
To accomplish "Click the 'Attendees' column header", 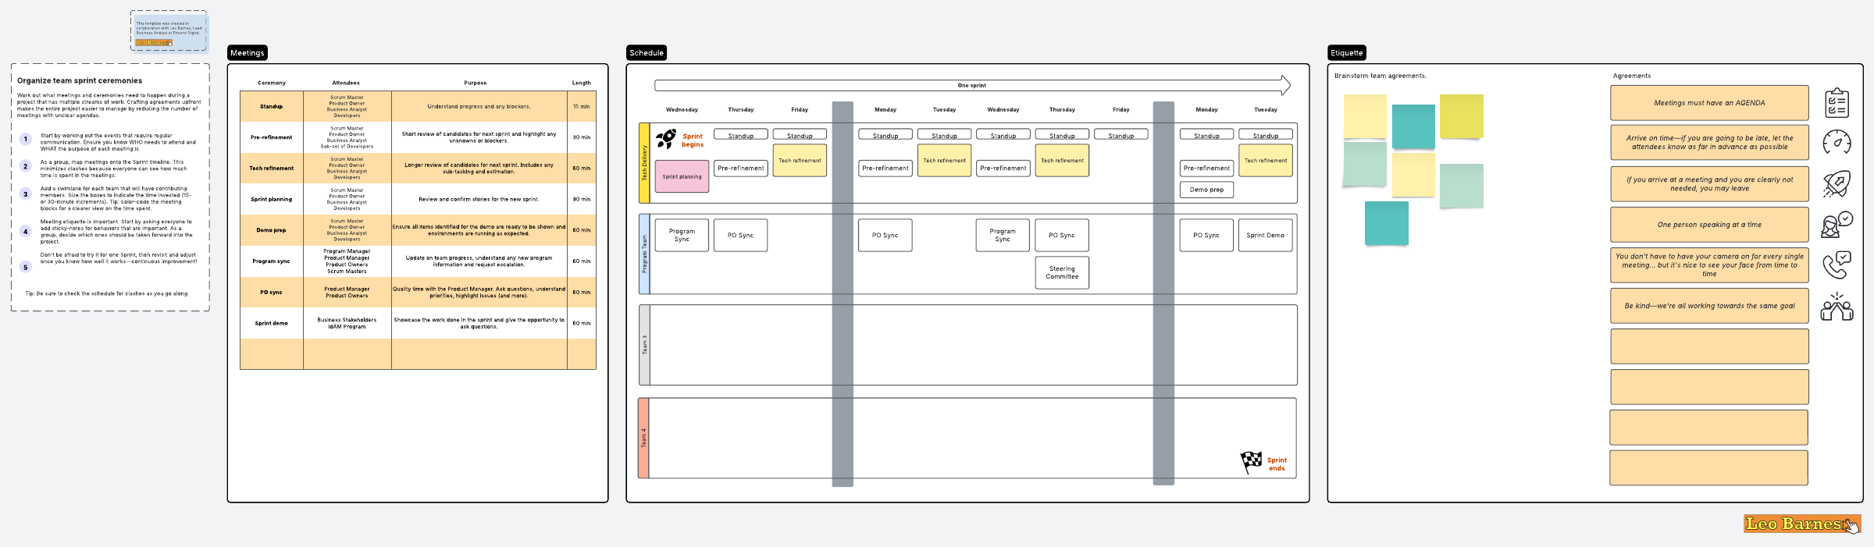I will tap(346, 83).
